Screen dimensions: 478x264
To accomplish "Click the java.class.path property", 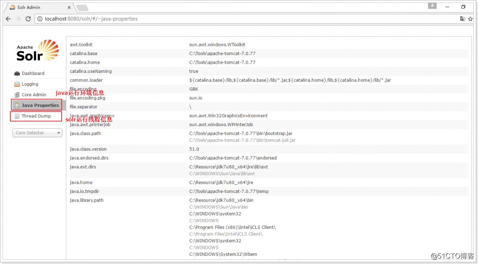I will coord(85,133).
